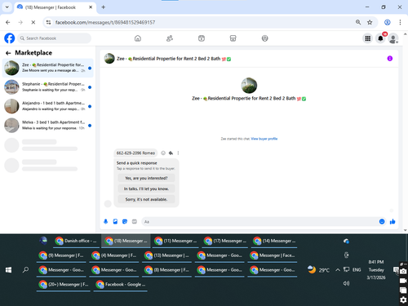Click Zee's profile thumbnail in chat header
The image size is (408, 306).
pyautogui.click(x=109, y=59)
